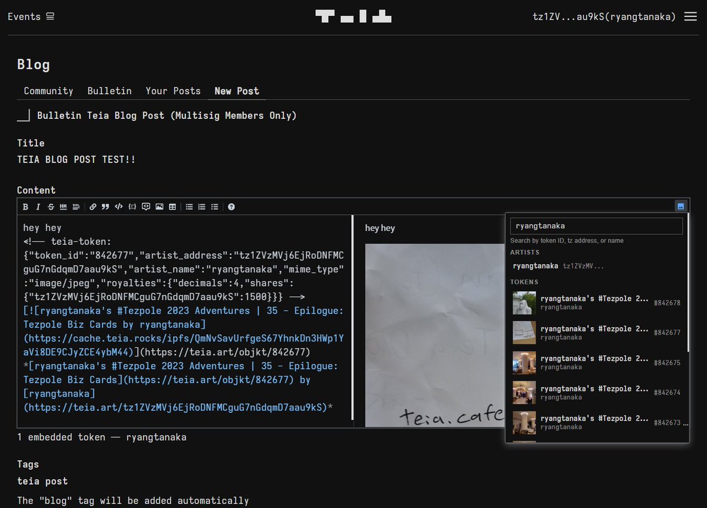Click the ARTISTS section label
The width and height of the screenshot is (707, 508).
click(524, 253)
